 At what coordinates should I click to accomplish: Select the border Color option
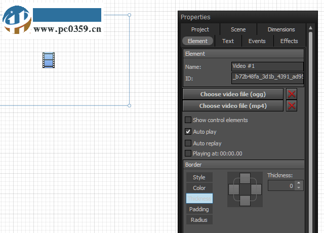point(199,188)
